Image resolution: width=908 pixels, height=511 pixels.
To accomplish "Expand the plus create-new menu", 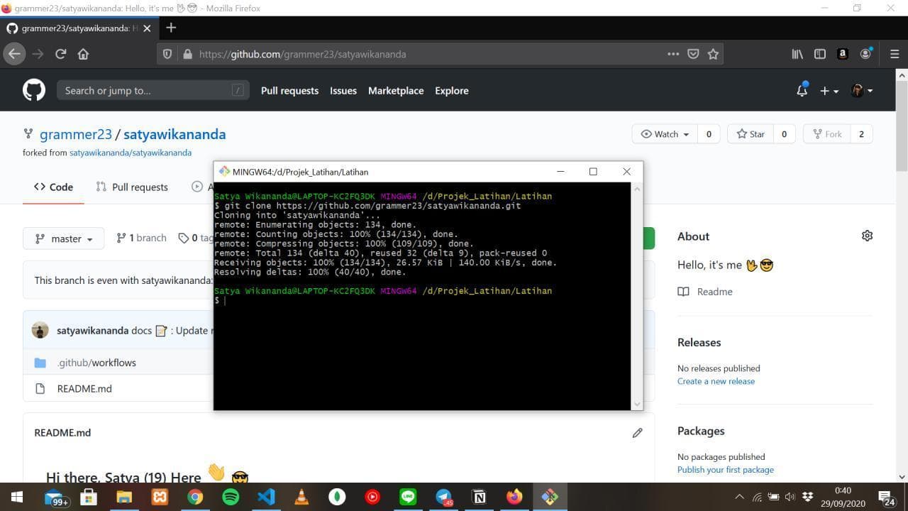I will (829, 91).
